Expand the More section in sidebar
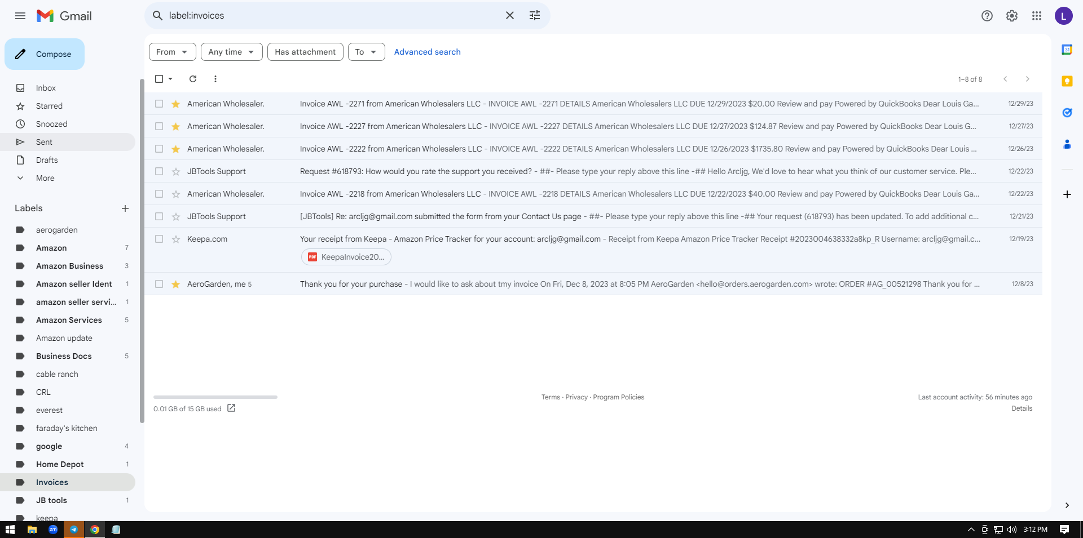 click(x=45, y=178)
